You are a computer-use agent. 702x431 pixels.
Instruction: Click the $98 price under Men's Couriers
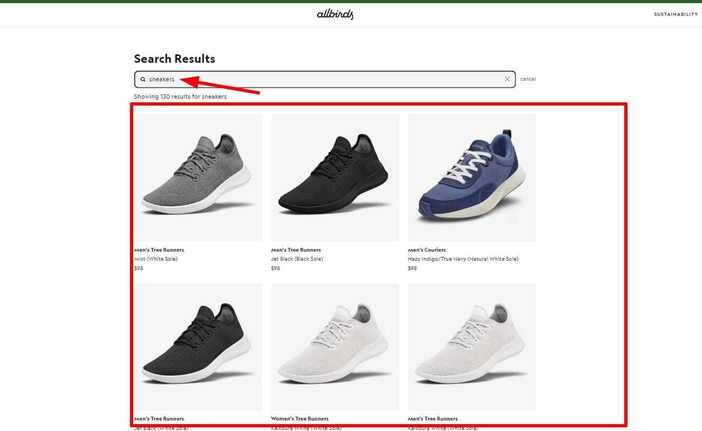[412, 269]
